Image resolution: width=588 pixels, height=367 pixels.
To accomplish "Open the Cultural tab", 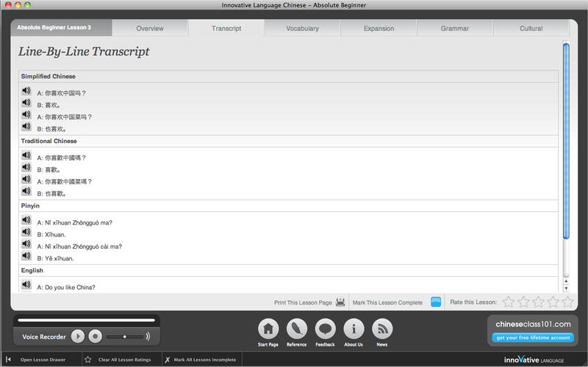I will [531, 28].
